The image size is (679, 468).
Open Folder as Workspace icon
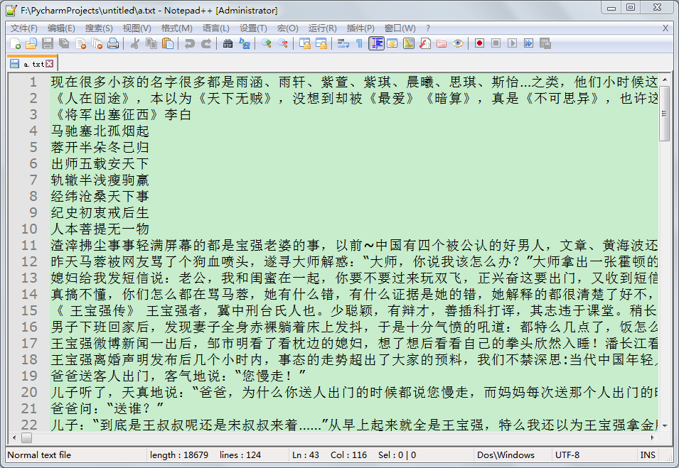(x=442, y=44)
